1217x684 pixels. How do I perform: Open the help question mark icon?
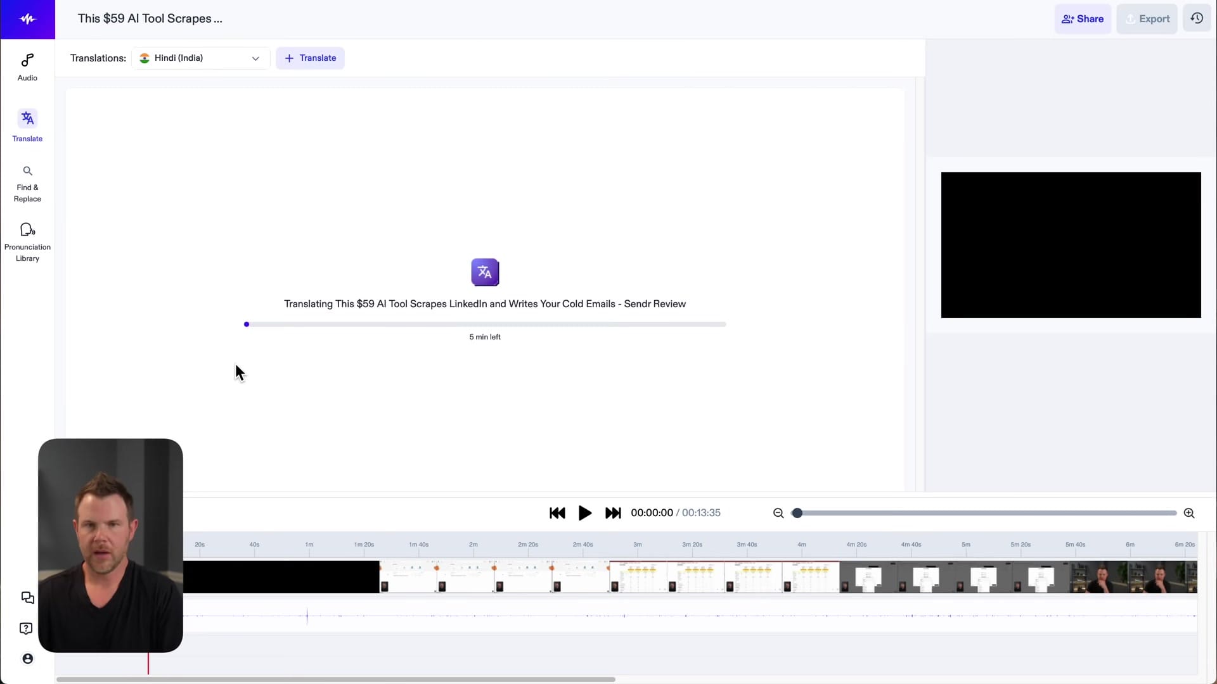(x=26, y=628)
